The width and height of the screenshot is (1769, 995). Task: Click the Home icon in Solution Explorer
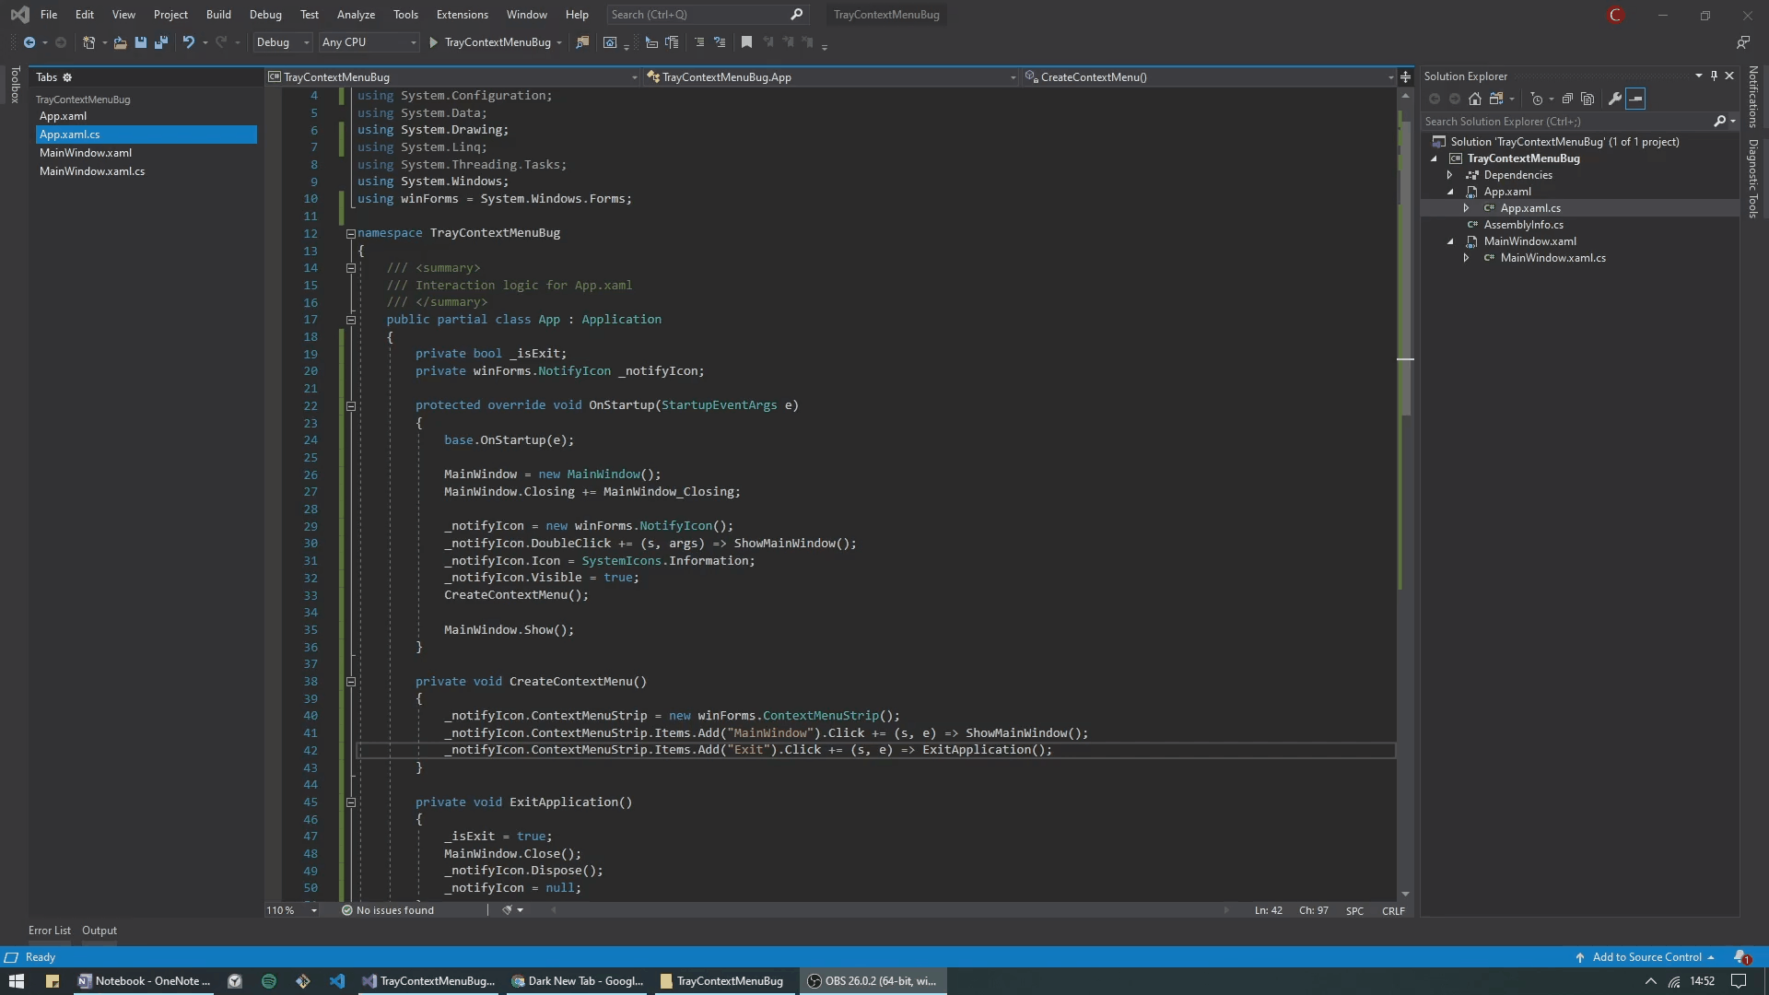click(1475, 99)
